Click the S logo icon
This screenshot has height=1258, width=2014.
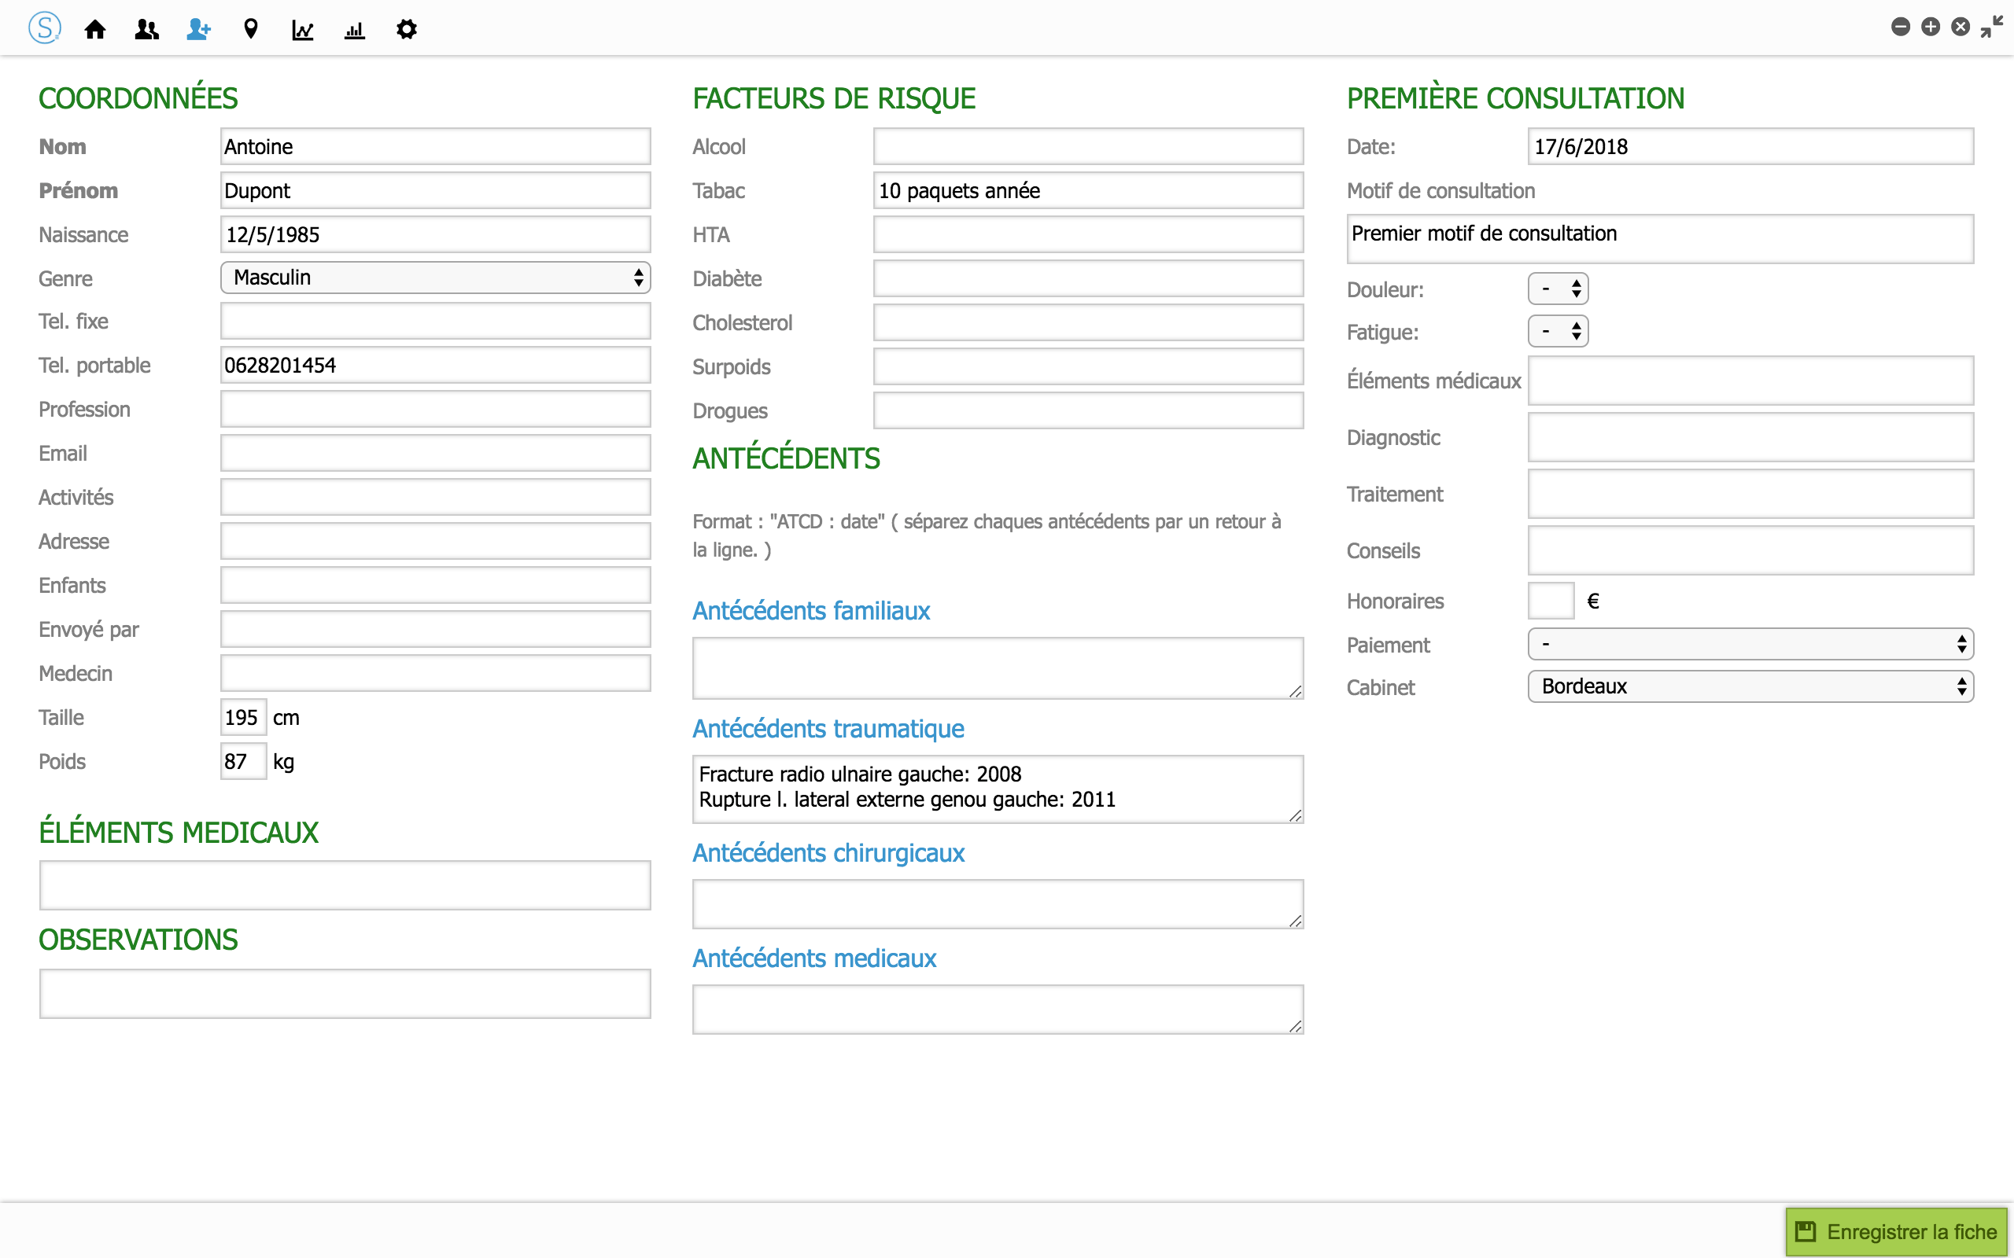(x=44, y=28)
